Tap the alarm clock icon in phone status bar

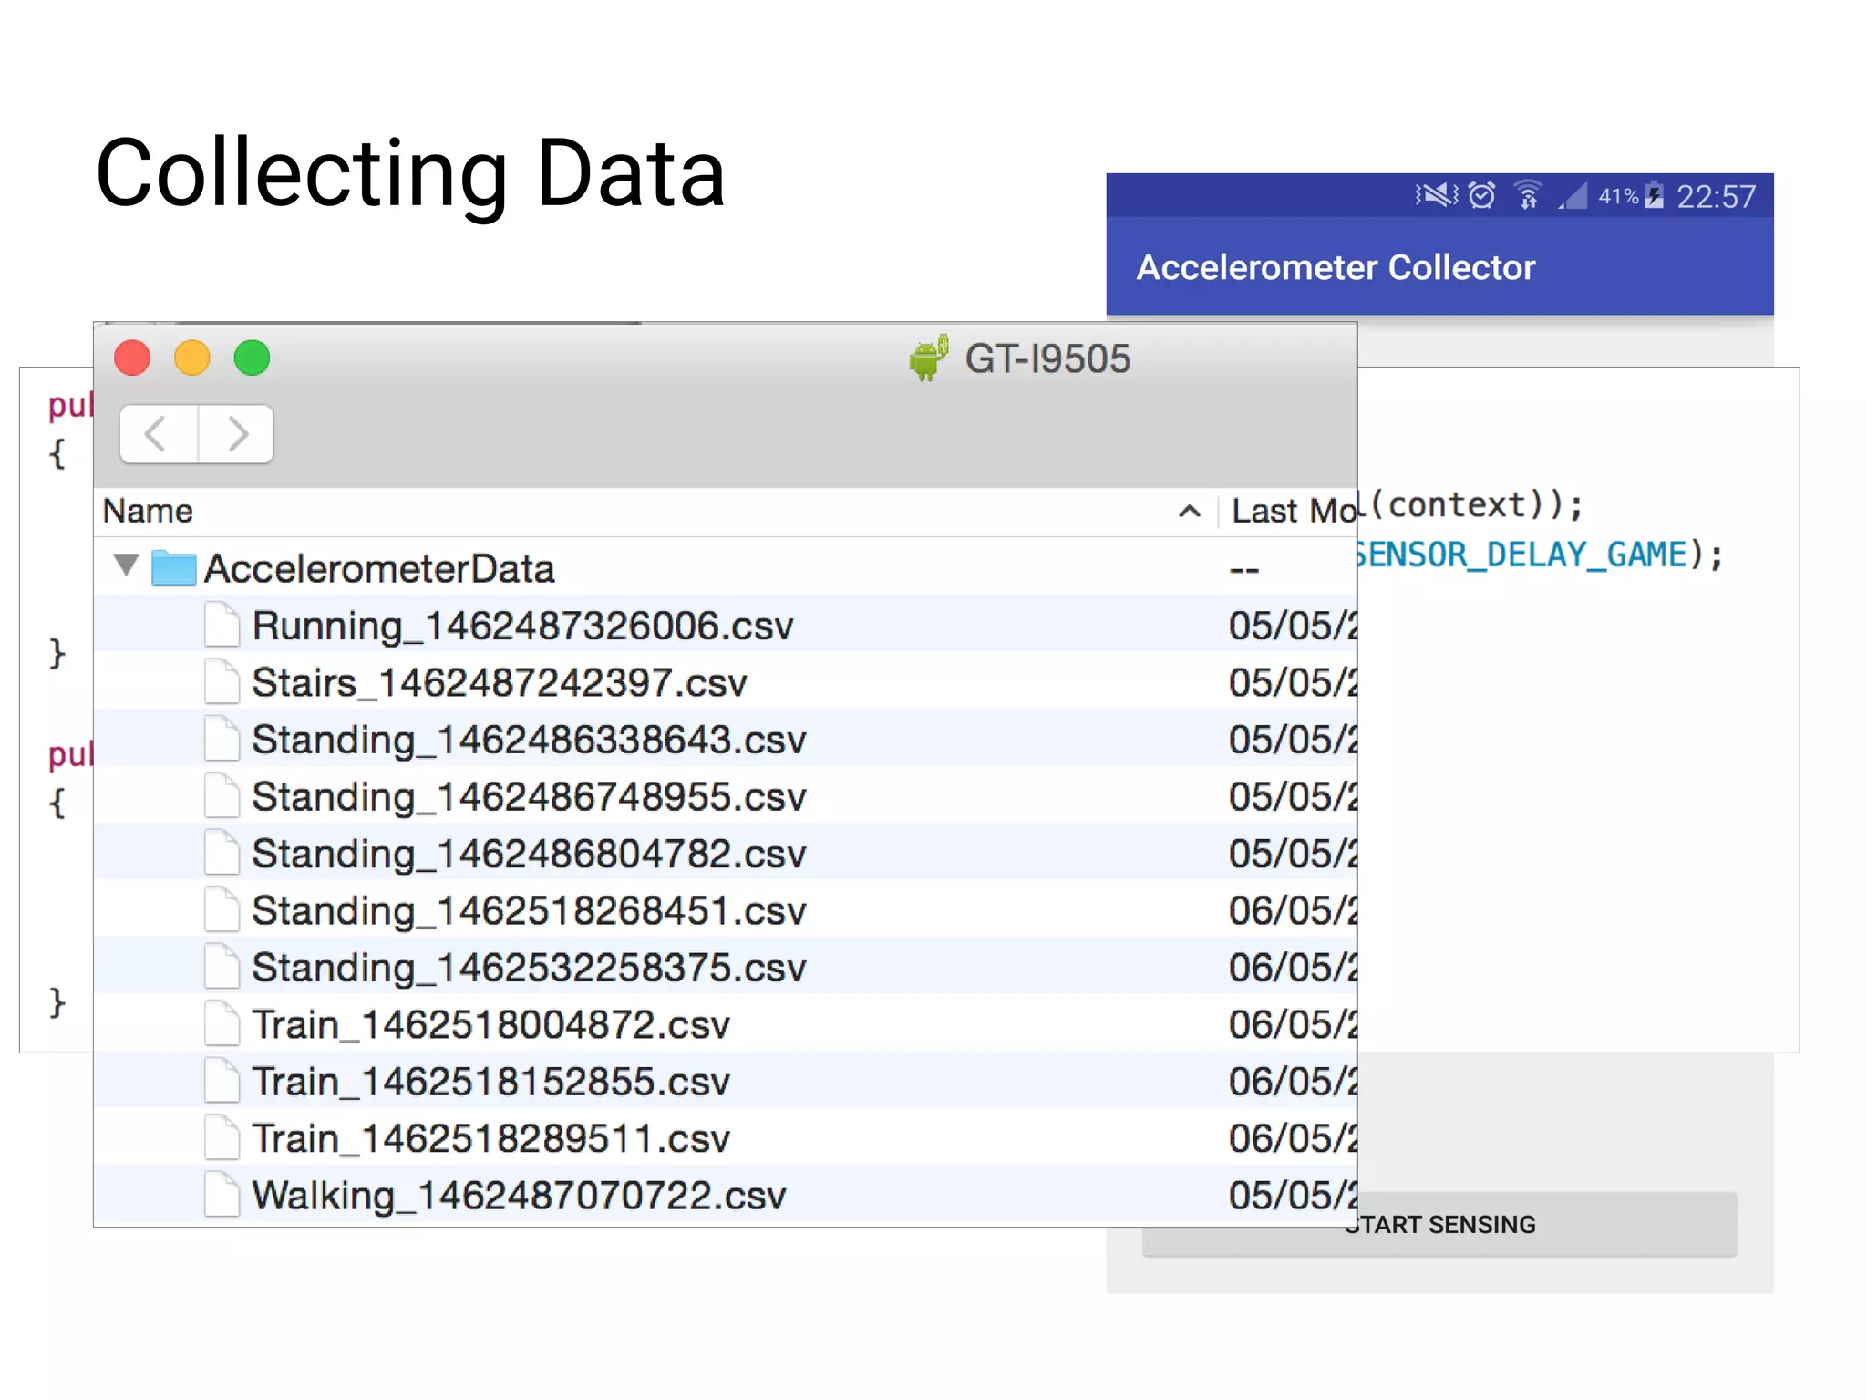tap(1482, 195)
